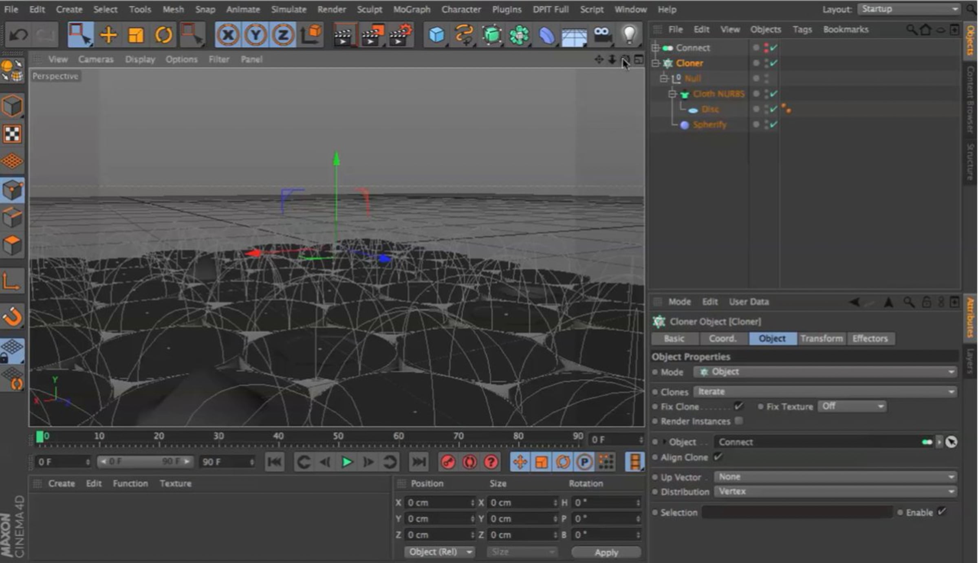The height and width of the screenshot is (563, 978).
Task: Switch to the Transform tab
Action: (822, 339)
